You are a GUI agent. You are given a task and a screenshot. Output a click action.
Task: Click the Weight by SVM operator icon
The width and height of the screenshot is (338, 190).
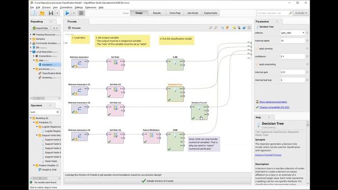(x=40, y=170)
